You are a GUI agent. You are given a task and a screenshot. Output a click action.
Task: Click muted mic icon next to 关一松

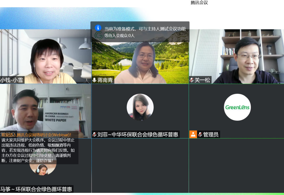pyautogui.click(x=191, y=80)
